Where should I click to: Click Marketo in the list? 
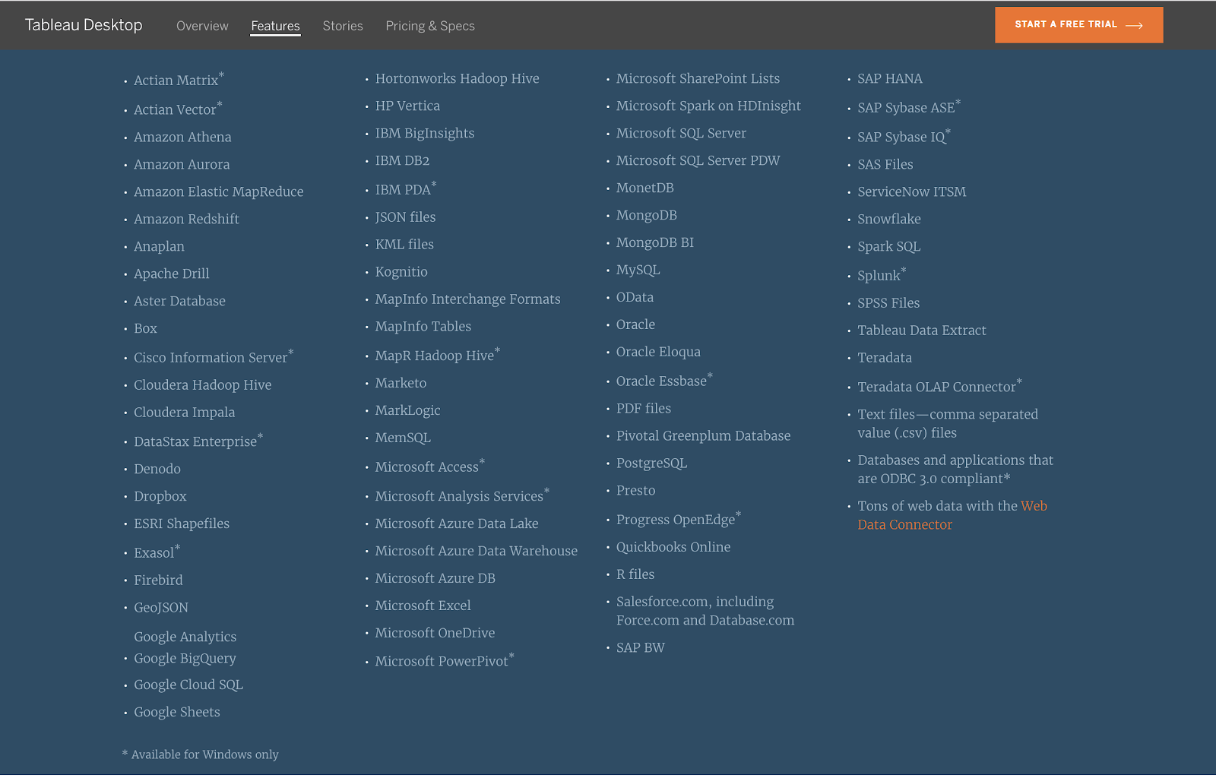(401, 383)
